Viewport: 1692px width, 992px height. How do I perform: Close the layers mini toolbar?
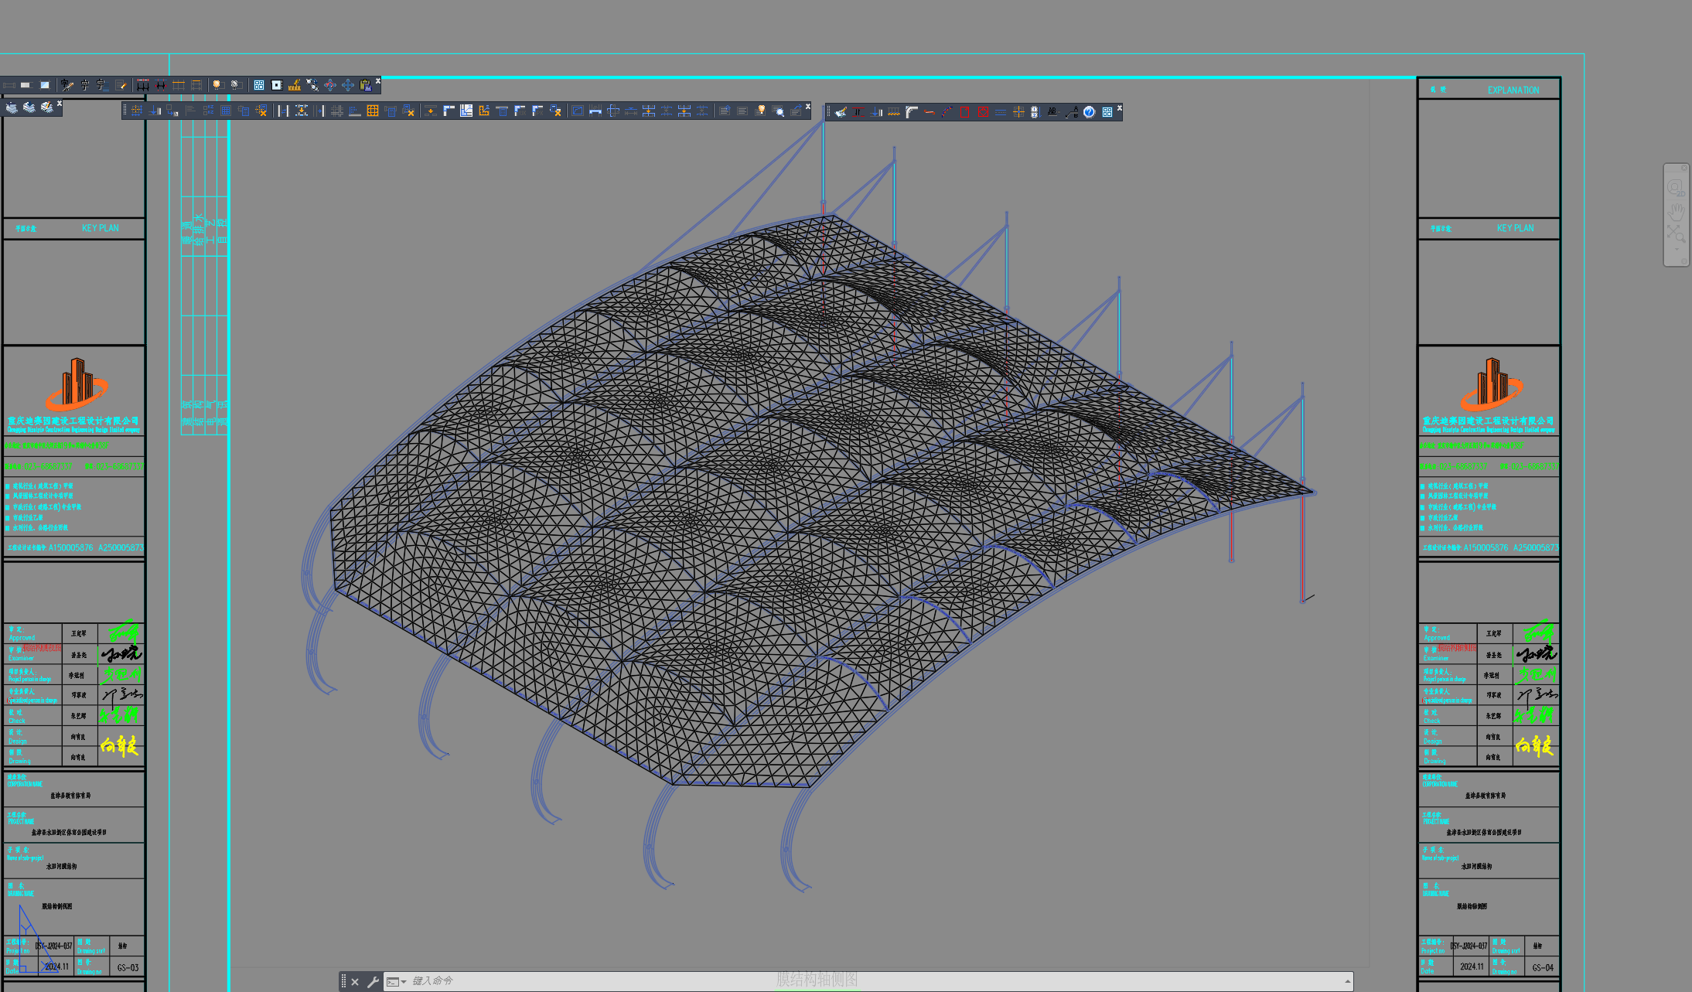(x=60, y=104)
